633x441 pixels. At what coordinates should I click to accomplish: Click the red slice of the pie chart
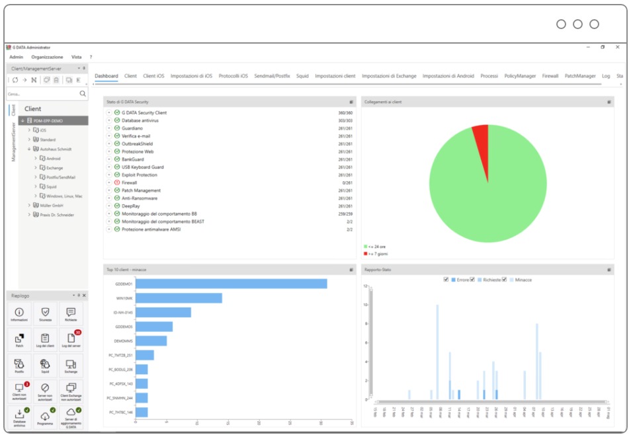(482, 147)
